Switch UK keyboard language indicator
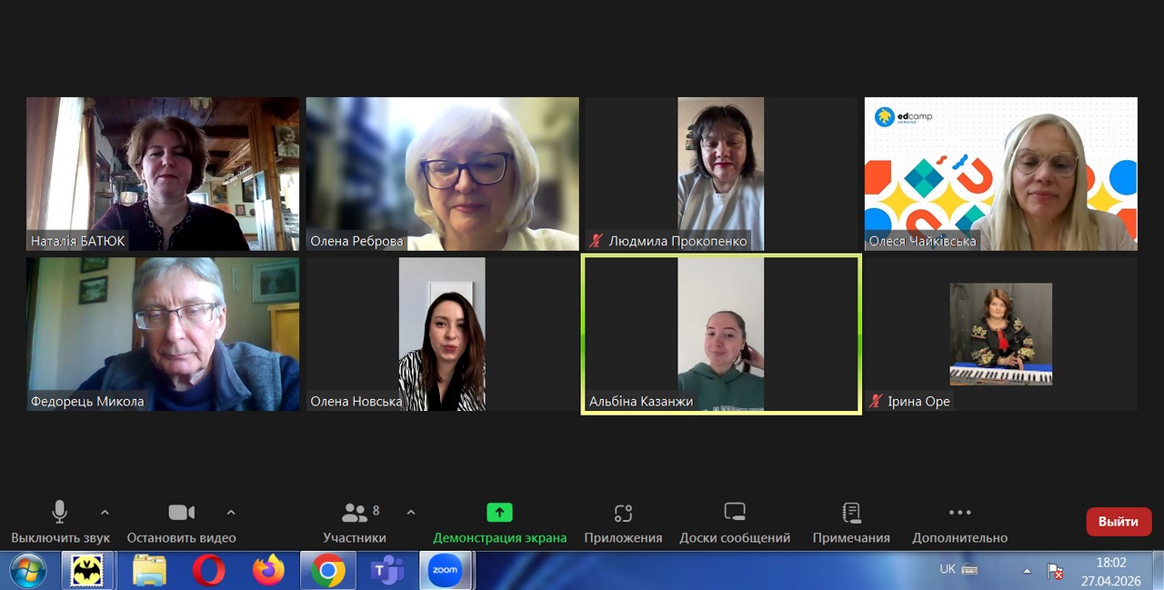The height and width of the screenshot is (590, 1164). [x=948, y=569]
